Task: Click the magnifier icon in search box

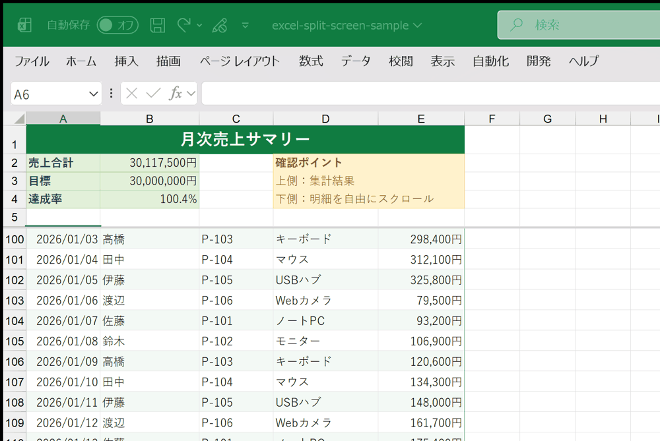Action: [517, 25]
